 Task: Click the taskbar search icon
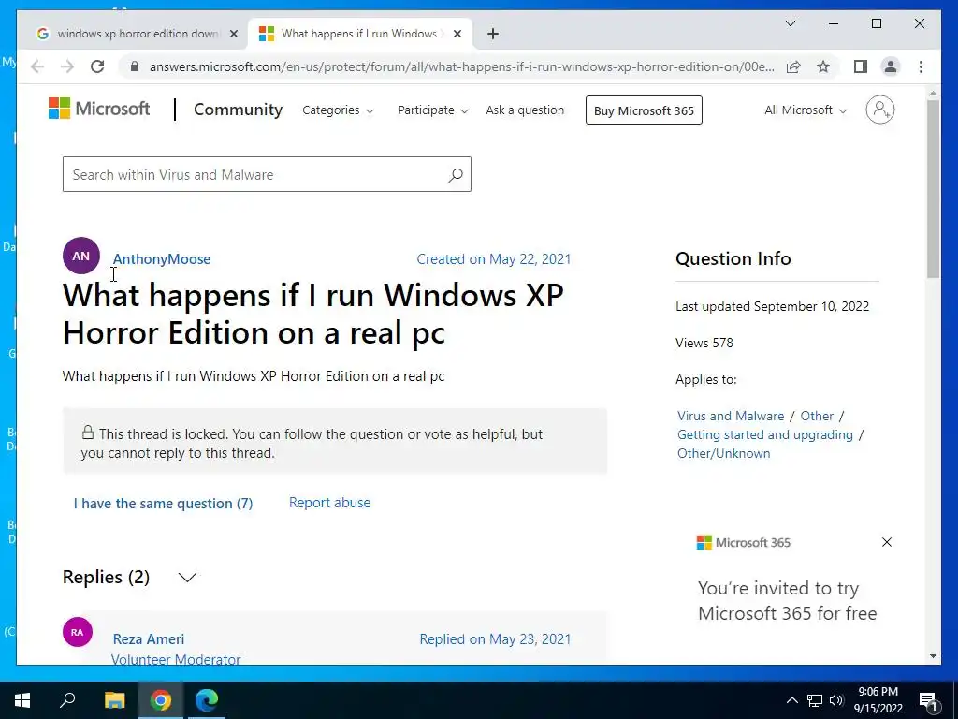pos(67,699)
